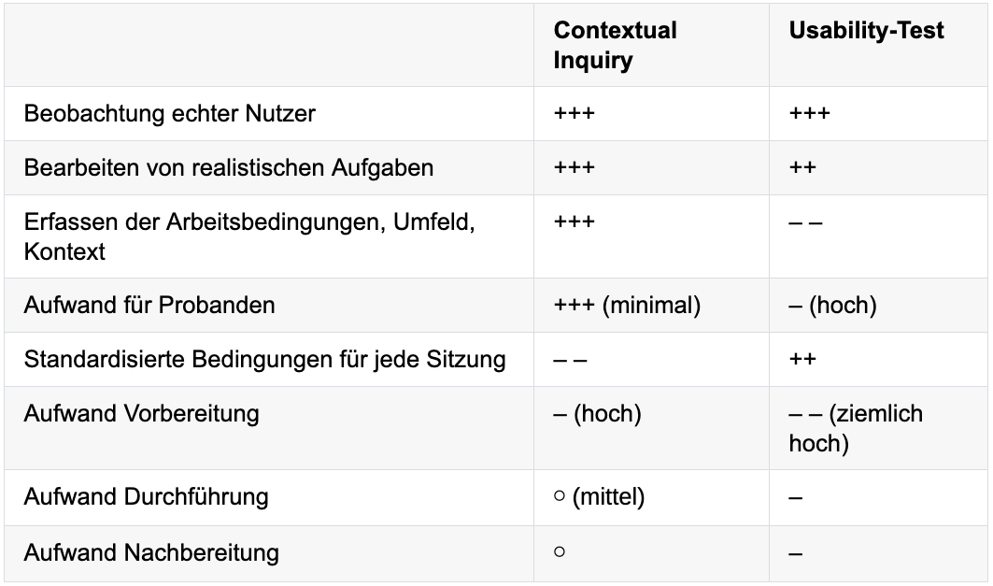993x586 pixels.
Task: Click the circle symbol in Aufwand Nachbereitung row
Action: (560, 551)
